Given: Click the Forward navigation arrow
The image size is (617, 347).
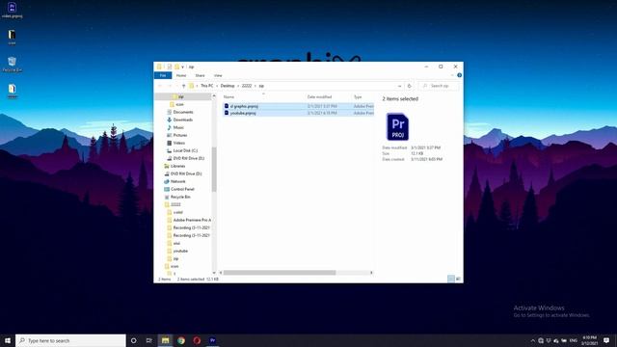Looking at the screenshot, I should coord(170,86).
